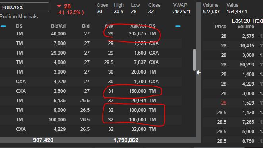The image size is (263, 148).
Task: Select trade volume 5,000 at 28.5
Action: pos(248,132)
